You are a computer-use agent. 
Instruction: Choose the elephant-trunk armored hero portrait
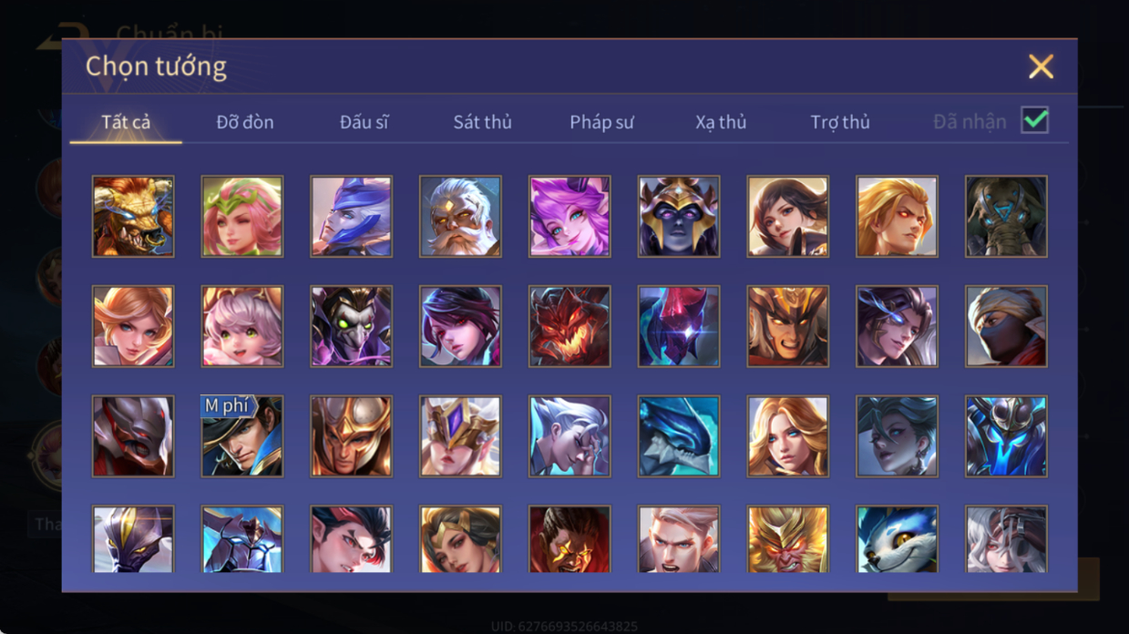point(1006,217)
